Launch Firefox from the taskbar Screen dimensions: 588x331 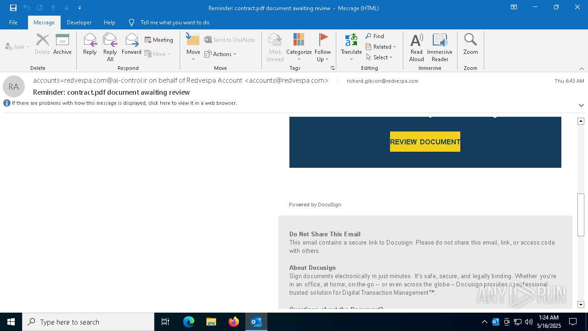point(233,322)
